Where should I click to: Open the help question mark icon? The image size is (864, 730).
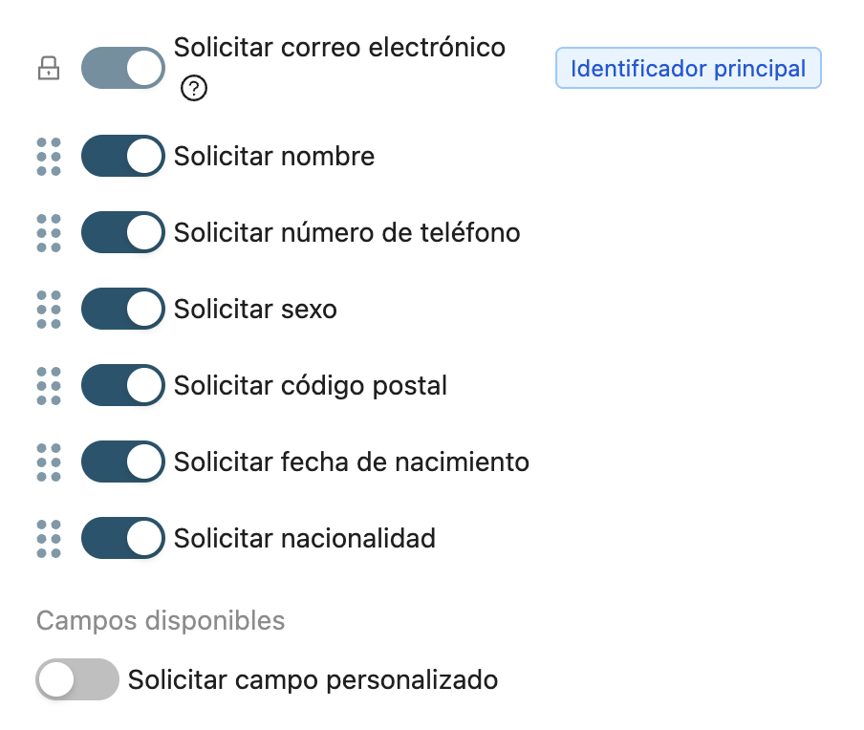click(x=193, y=88)
